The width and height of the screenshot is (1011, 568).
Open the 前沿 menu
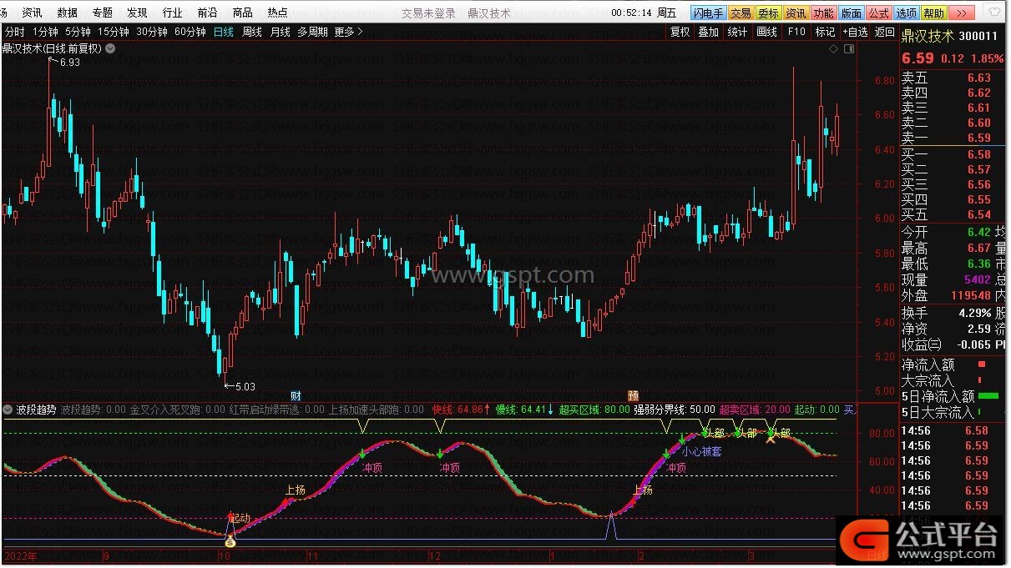tap(208, 13)
